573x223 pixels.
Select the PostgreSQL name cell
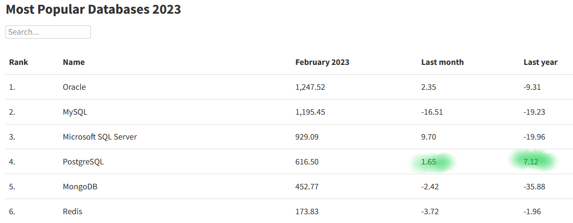[83, 162]
